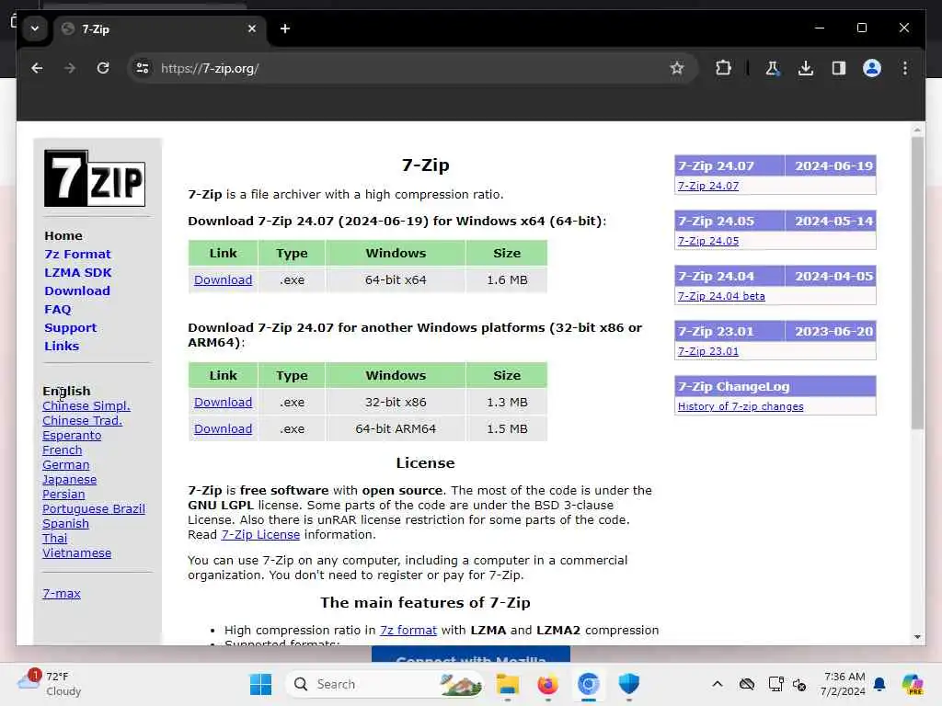Open the Copilot preview taskbar icon
The width and height of the screenshot is (942, 706).
click(x=912, y=684)
